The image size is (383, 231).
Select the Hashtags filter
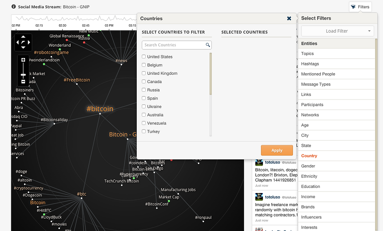coord(336,64)
